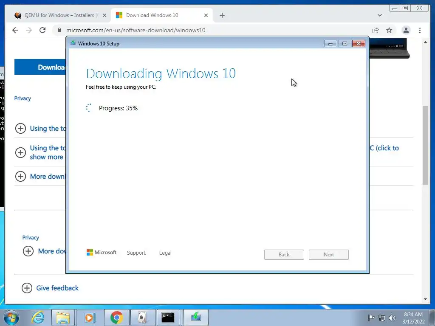Close the Download Windows 10 tab
Viewport: 435px width, 326px height.
coord(206,15)
